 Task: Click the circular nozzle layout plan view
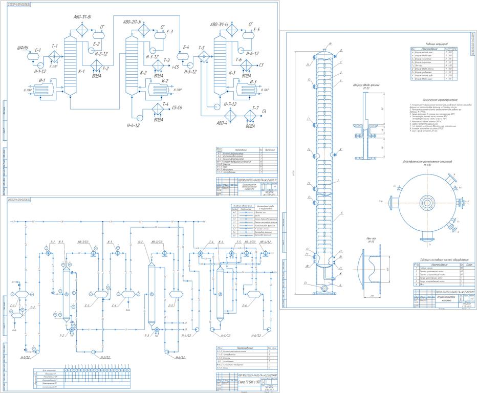428,203
